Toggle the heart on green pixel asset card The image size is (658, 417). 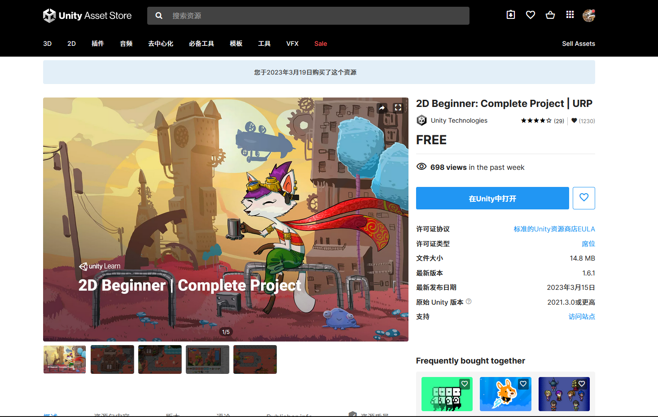pos(465,384)
